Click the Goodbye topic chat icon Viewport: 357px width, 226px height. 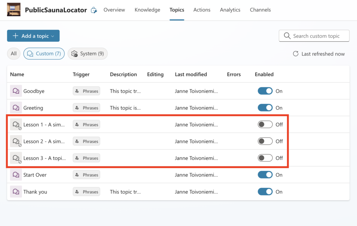coord(16,91)
